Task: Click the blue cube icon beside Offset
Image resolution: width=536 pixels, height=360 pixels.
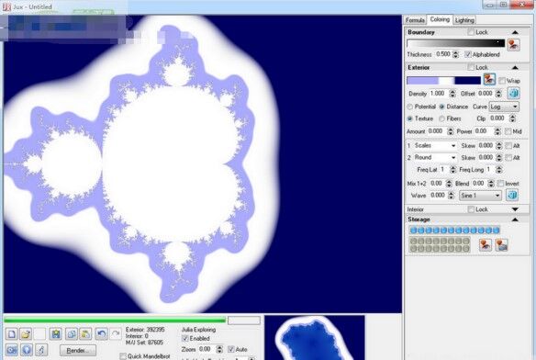Action: point(513,93)
